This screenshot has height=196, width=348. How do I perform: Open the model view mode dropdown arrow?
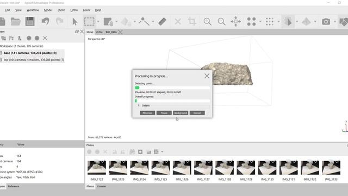(x=297, y=22)
